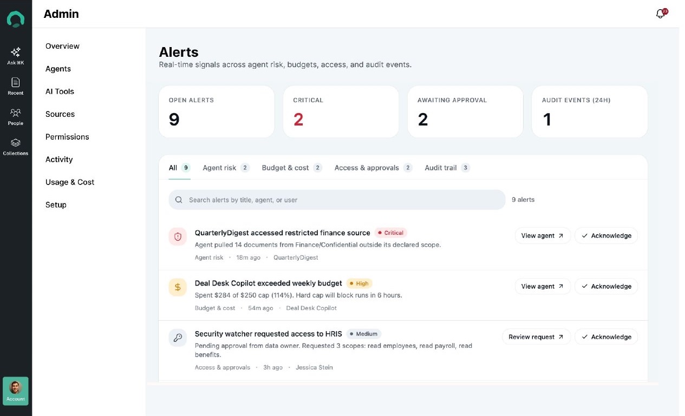
Task: Click the dollar icon for Deal Desk Copilot alert
Action: 178,287
